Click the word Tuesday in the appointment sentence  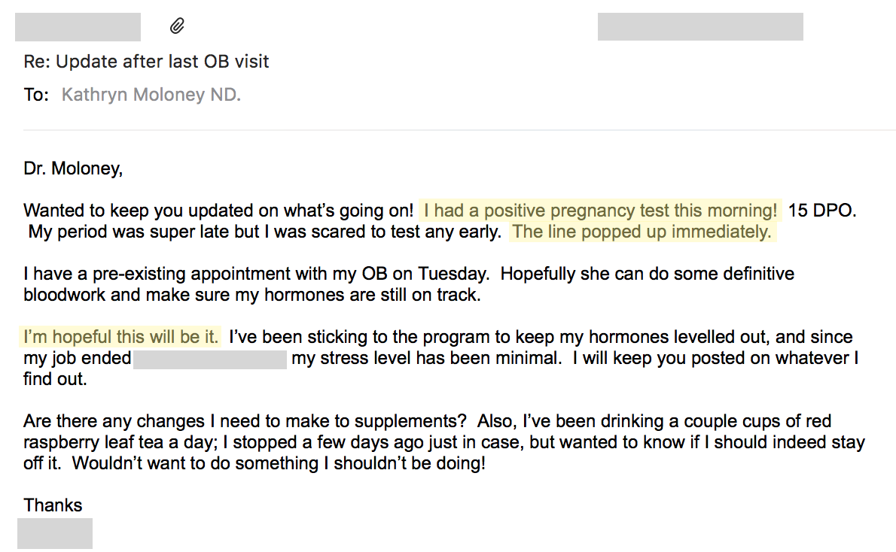coord(453,274)
